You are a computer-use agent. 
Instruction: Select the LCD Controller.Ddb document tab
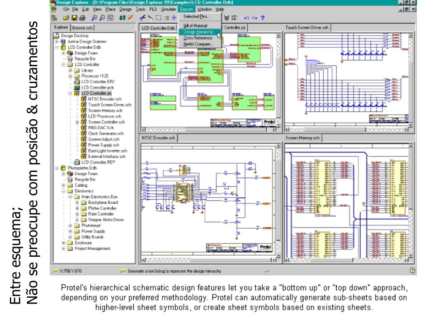[158, 28]
